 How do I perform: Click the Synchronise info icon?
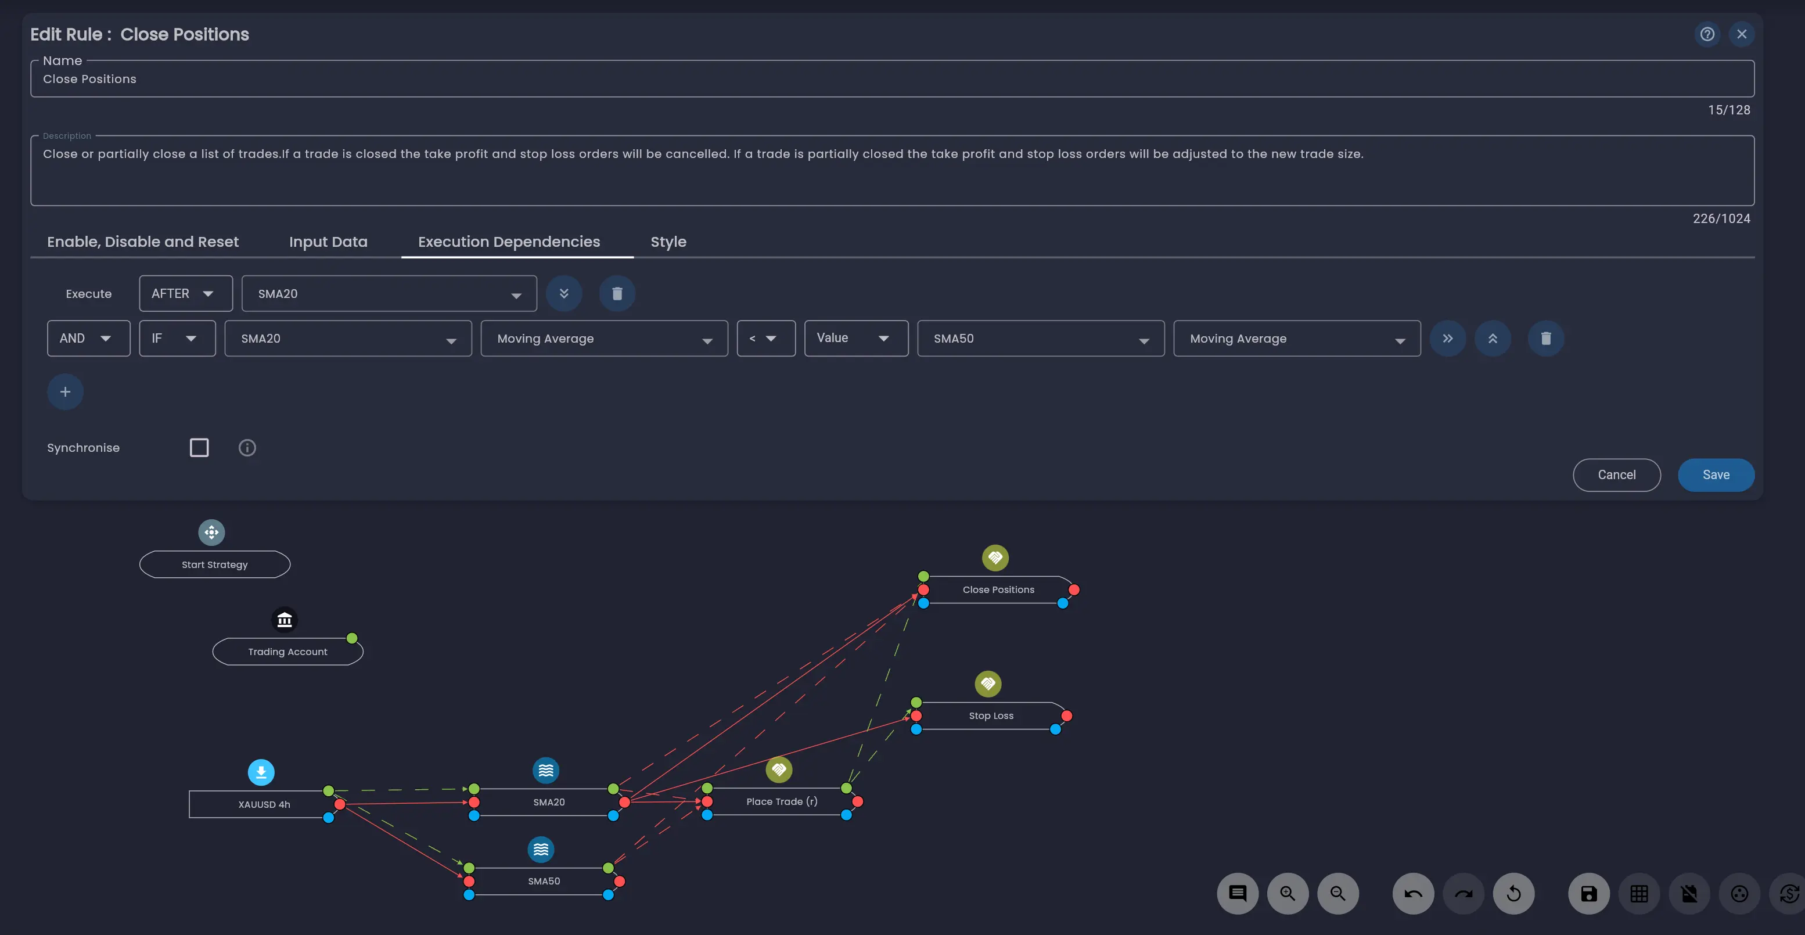pos(247,448)
